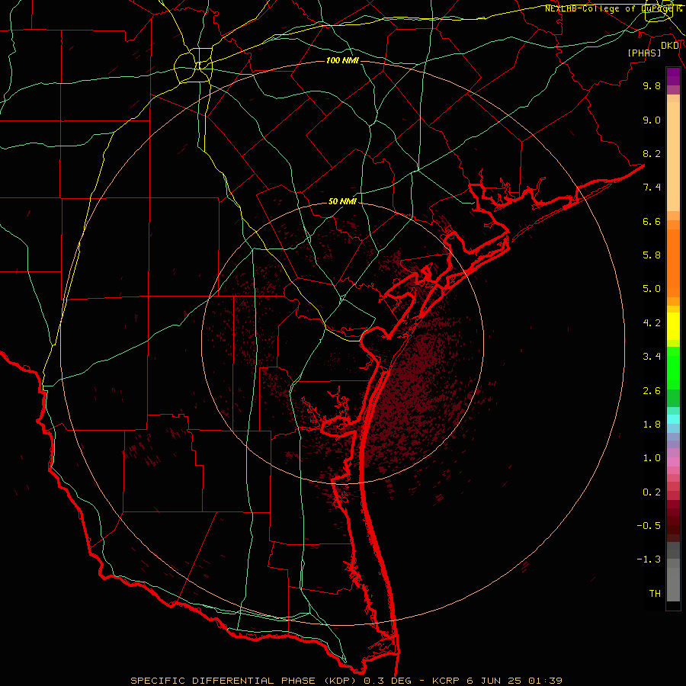Click the "50 NMI" range ring label
Screen dimensions: 686x686
point(342,202)
